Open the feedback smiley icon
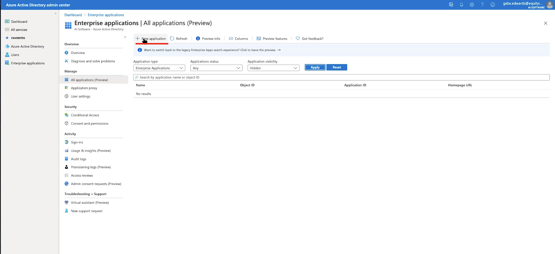555x254 pixels. [493, 5]
